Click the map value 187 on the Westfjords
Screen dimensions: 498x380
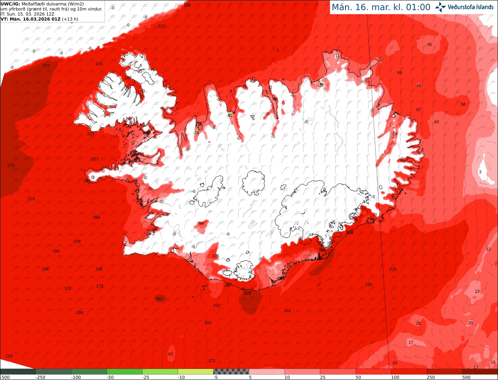click(x=128, y=78)
